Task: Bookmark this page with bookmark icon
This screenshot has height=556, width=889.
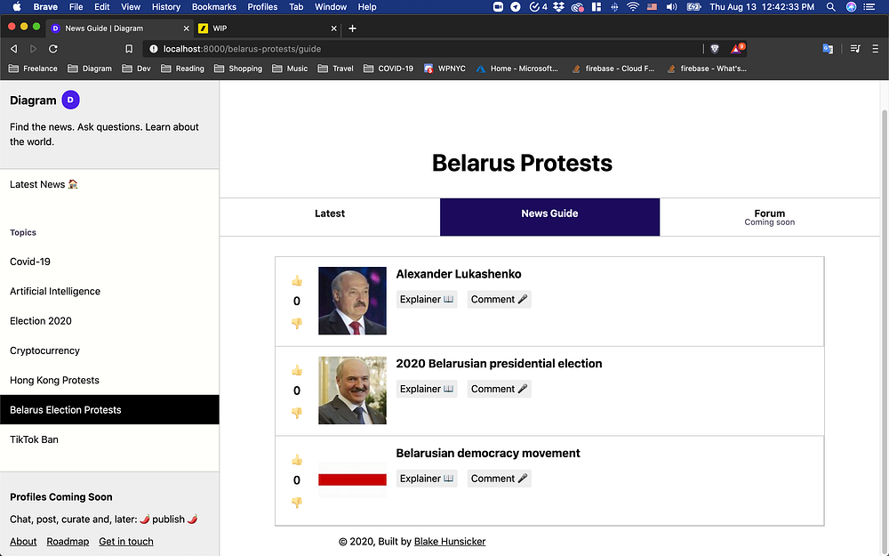Action: 129,49
